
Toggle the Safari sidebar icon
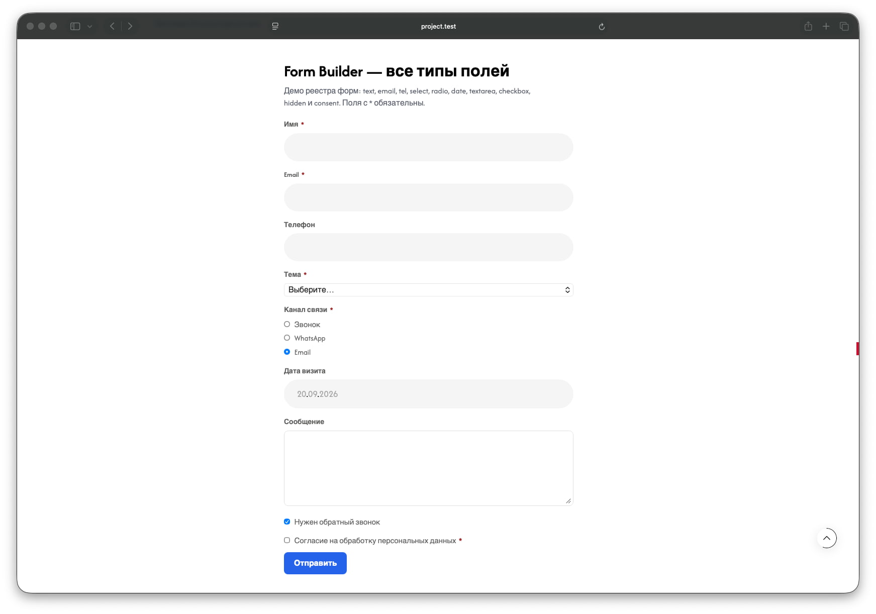point(75,26)
